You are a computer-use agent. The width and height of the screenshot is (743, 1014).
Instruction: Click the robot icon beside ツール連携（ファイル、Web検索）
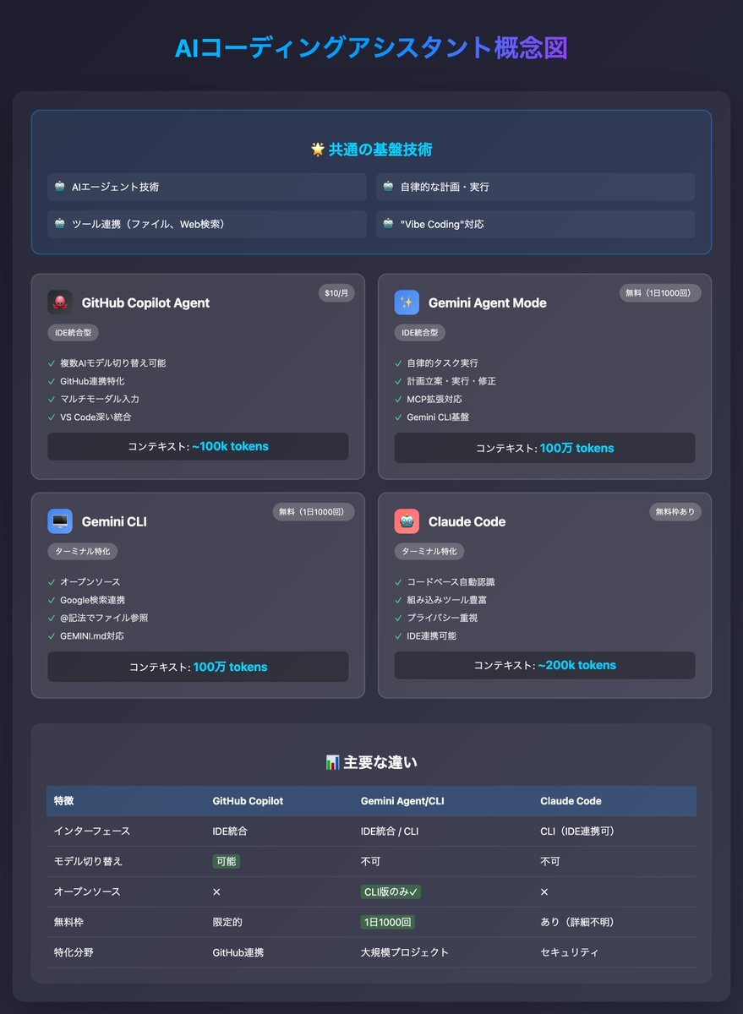60,224
